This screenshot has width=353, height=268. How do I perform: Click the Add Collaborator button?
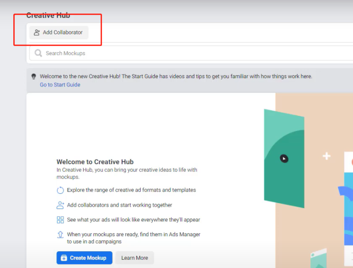(x=59, y=32)
